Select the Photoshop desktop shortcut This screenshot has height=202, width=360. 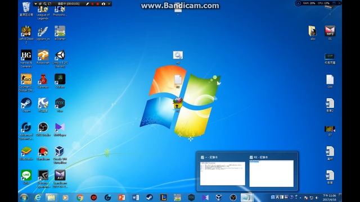pos(60,11)
